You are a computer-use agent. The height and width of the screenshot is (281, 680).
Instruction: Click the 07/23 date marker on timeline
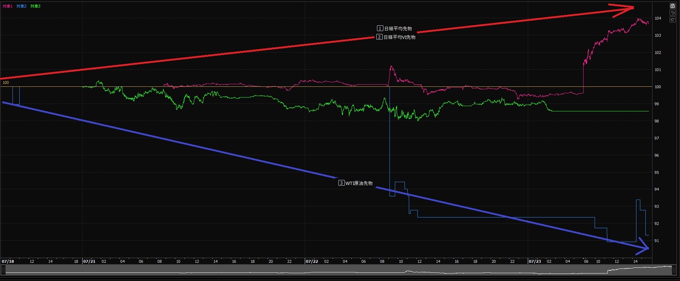(x=535, y=261)
